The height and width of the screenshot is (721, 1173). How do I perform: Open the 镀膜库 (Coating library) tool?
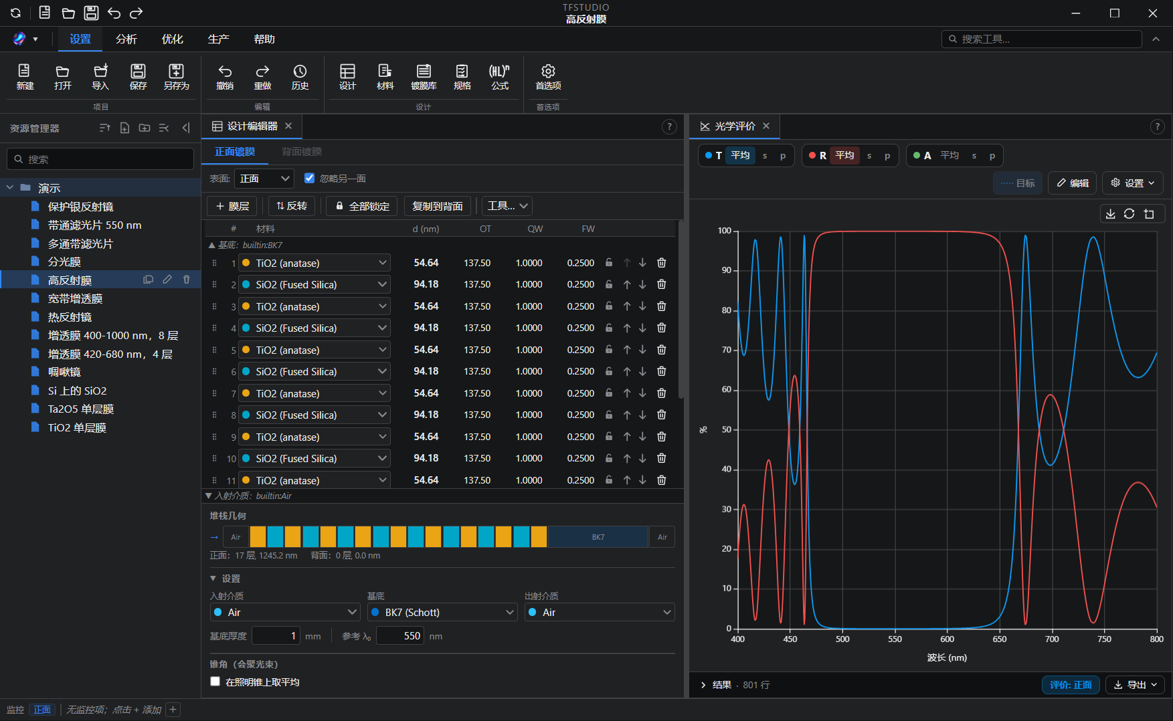point(424,77)
